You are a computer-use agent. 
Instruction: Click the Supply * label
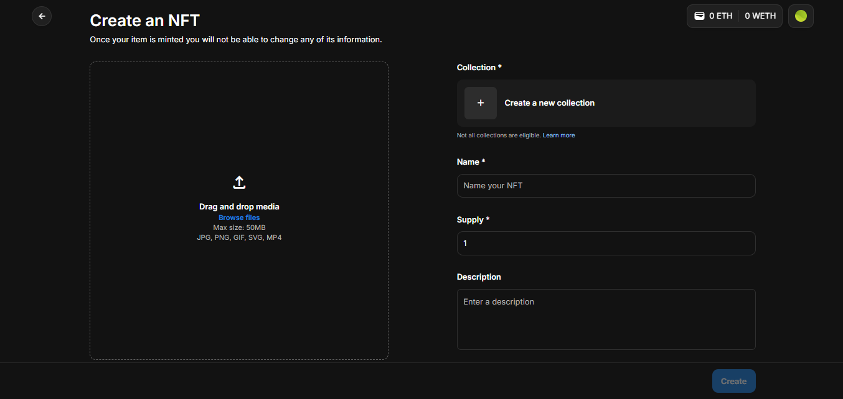click(473, 219)
